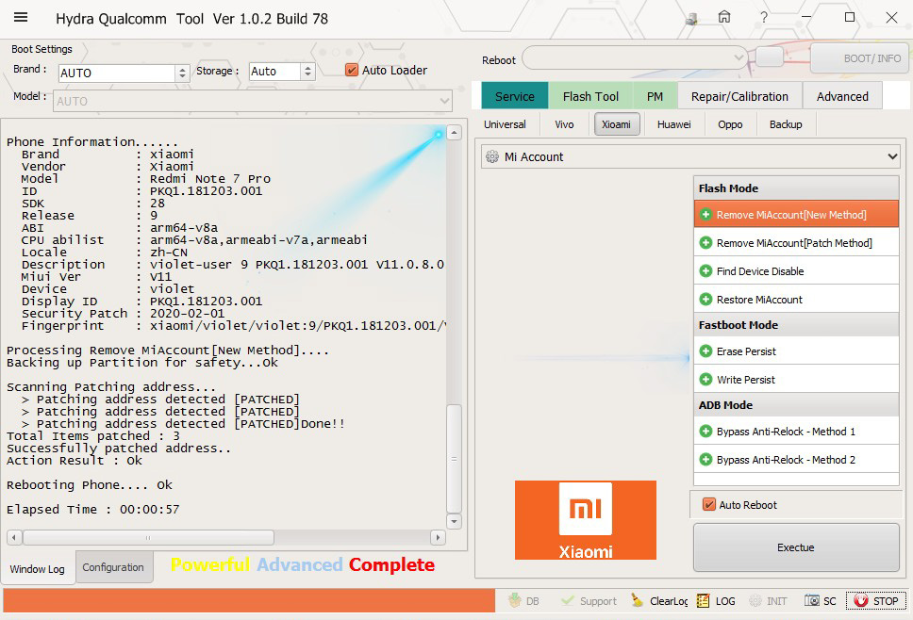Image resolution: width=913 pixels, height=620 pixels.
Task: Clear the log with broom icon
Action: pyautogui.click(x=639, y=600)
